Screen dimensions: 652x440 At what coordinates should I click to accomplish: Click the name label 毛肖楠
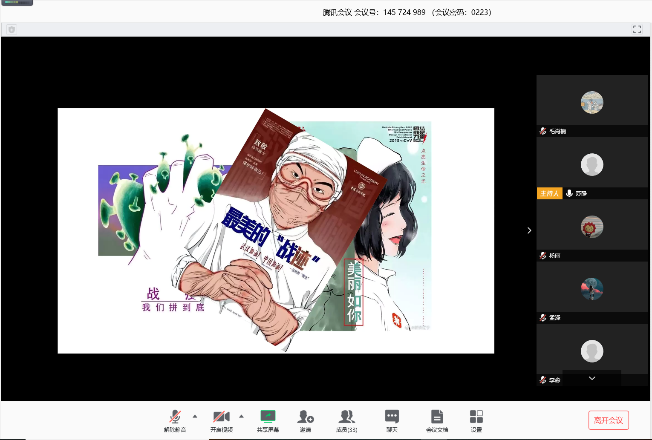point(558,131)
